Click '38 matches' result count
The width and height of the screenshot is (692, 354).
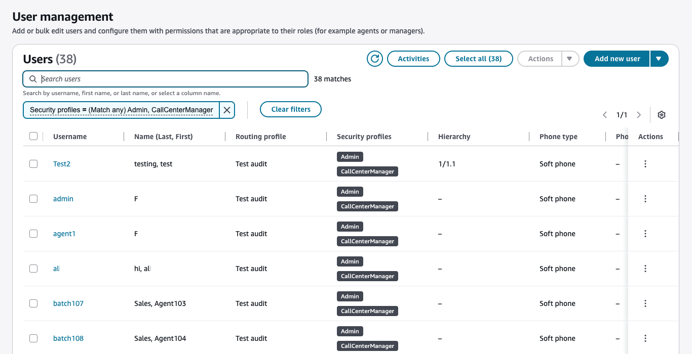pyautogui.click(x=332, y=79)
